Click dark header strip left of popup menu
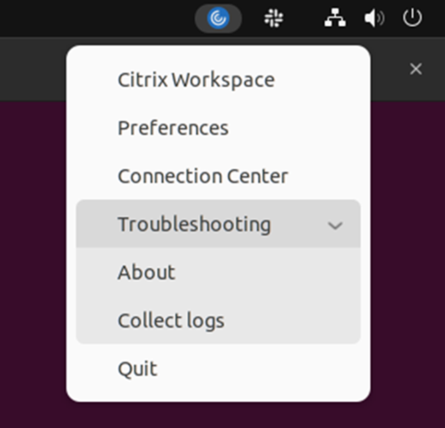 [x=32, y=69]
